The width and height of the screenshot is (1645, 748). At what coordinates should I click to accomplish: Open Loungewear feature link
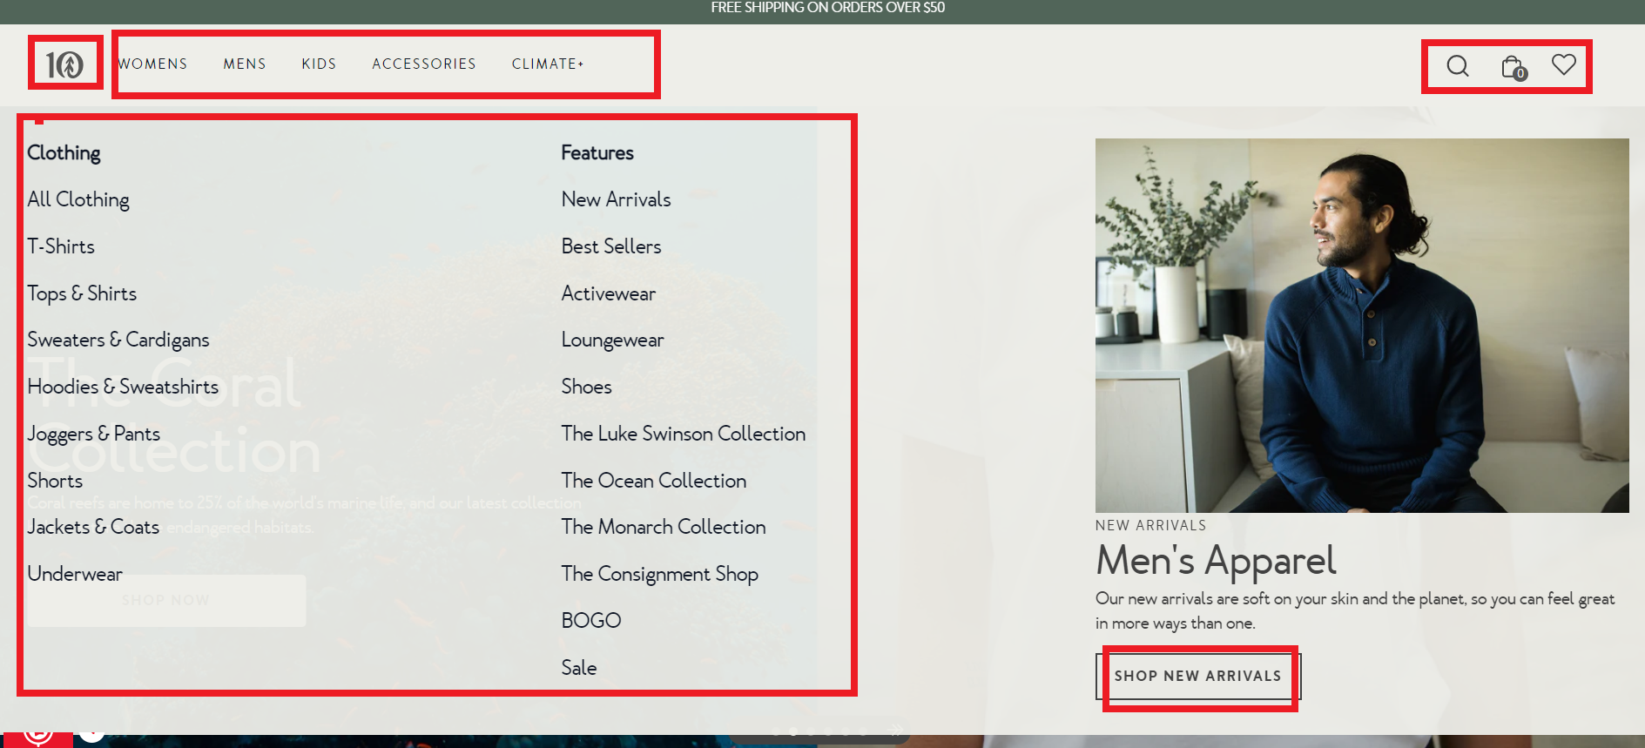click(612, 340)
